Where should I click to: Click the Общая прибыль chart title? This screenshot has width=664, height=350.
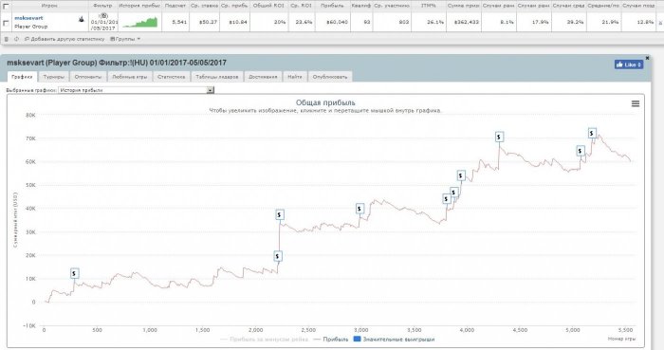(x=325, y=102)
